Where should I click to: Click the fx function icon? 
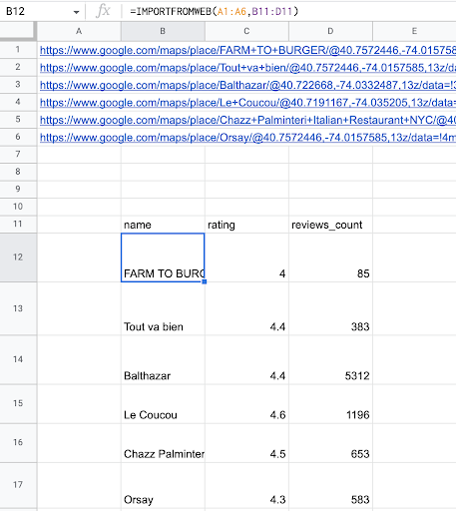pyautogui.click(x=103, y=11)
